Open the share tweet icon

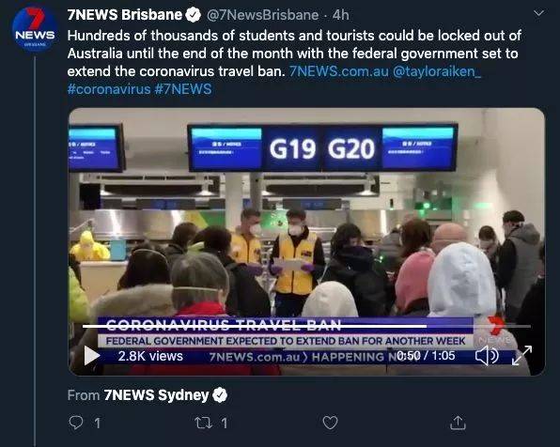pos(458,423)
